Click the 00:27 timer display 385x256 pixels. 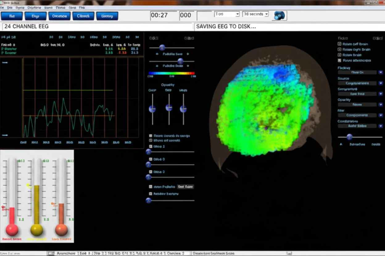(x=164, y=15)
